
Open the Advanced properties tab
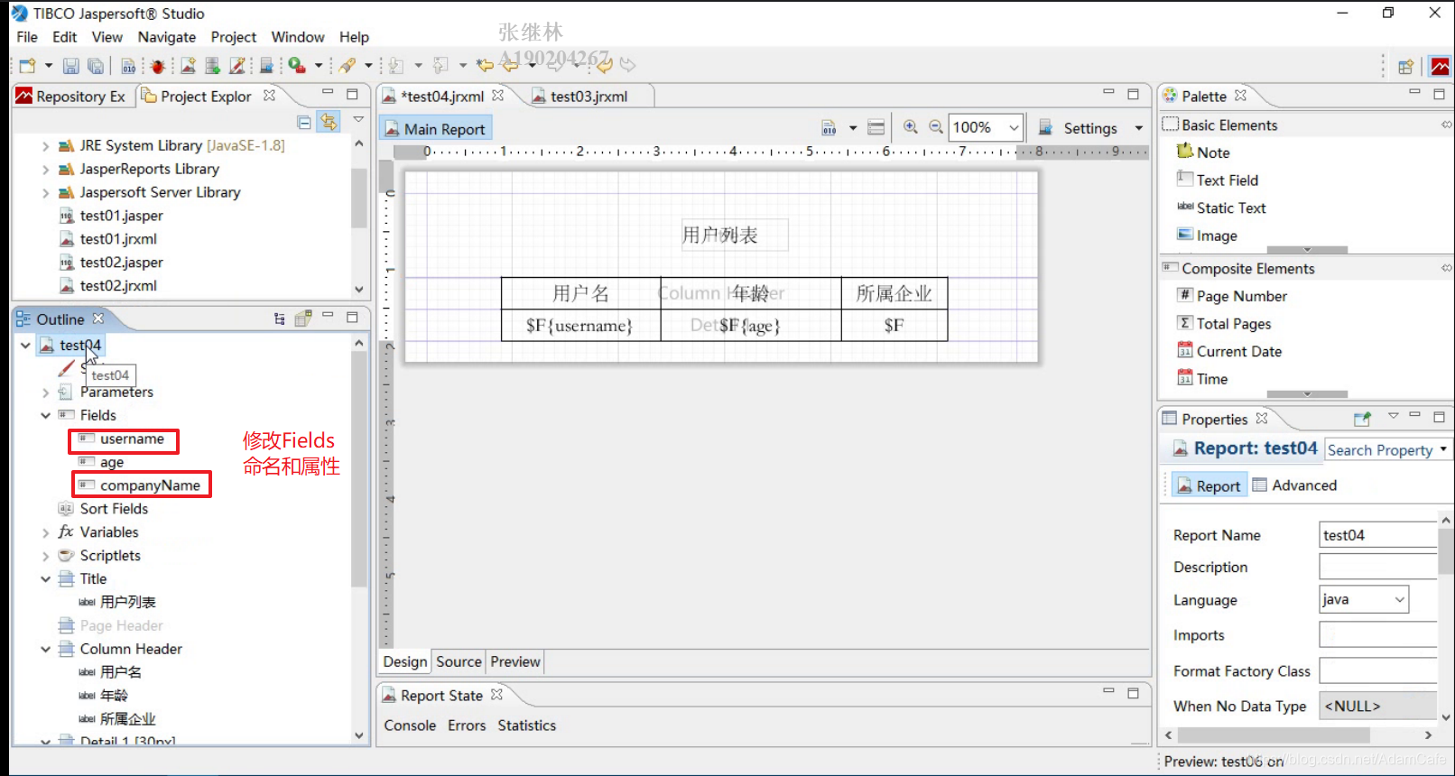click(1294, 485)
